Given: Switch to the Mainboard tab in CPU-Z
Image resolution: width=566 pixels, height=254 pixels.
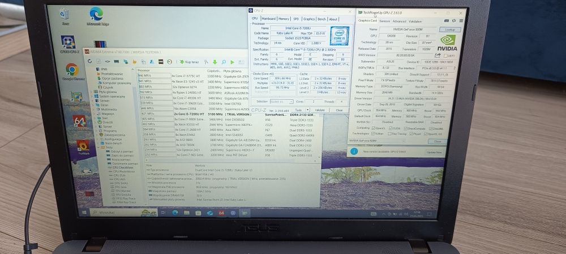Looking at the screenshot, I should click(268, 19).
